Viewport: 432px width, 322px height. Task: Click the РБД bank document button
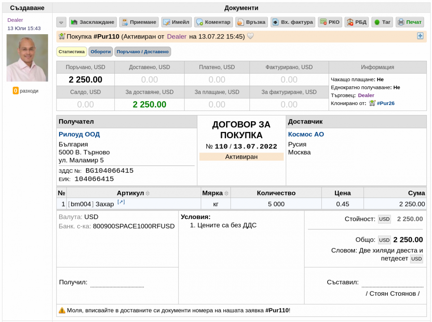[x=357, y=22]
